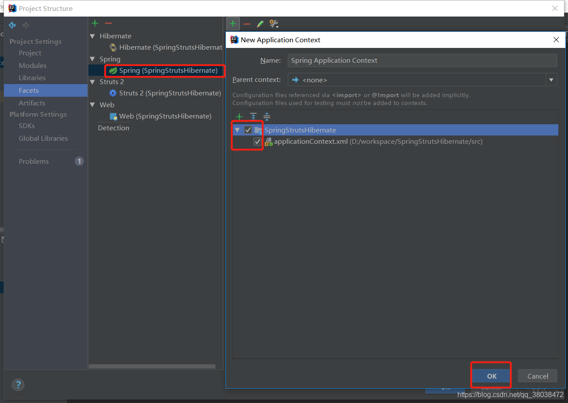Click the green add facet plus icon

(x=95, y=23)
